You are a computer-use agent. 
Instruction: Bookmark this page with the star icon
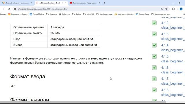(x=166, y=9)
